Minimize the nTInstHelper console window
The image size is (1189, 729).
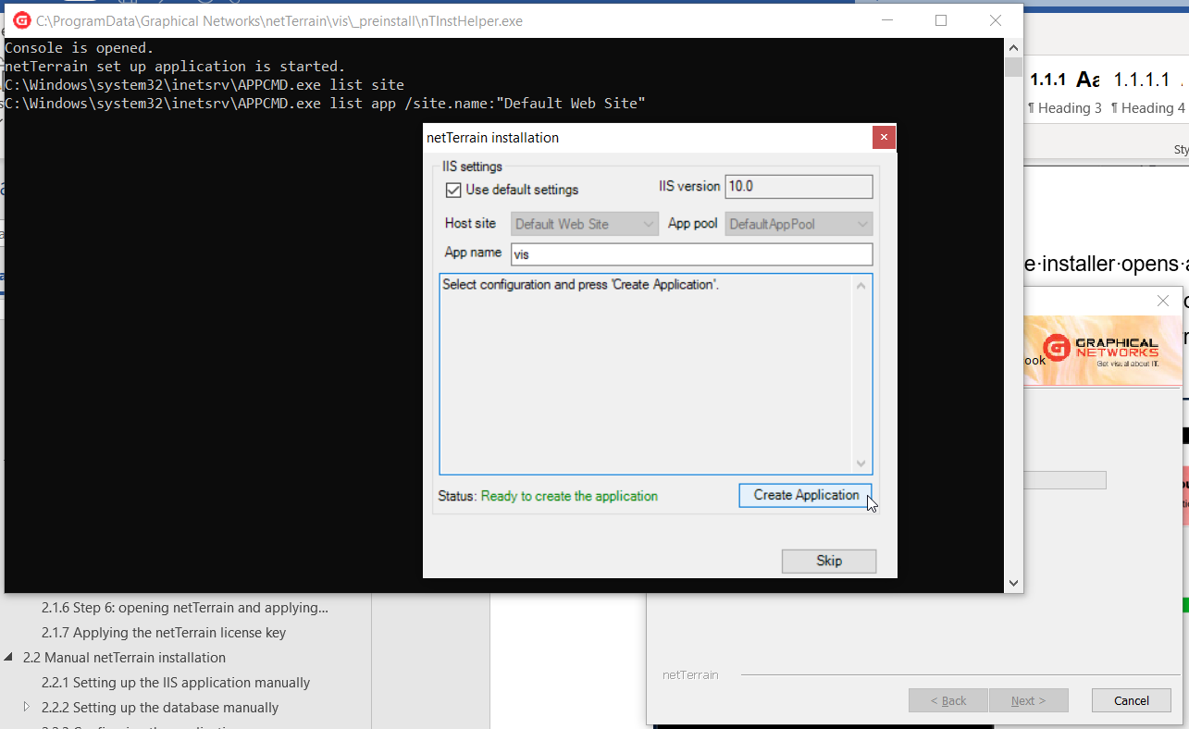(x=886, y=20)
